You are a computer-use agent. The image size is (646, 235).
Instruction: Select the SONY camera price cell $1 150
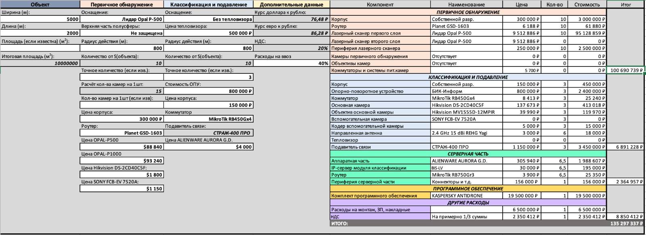pyautogui.click(x=122, y=189)
